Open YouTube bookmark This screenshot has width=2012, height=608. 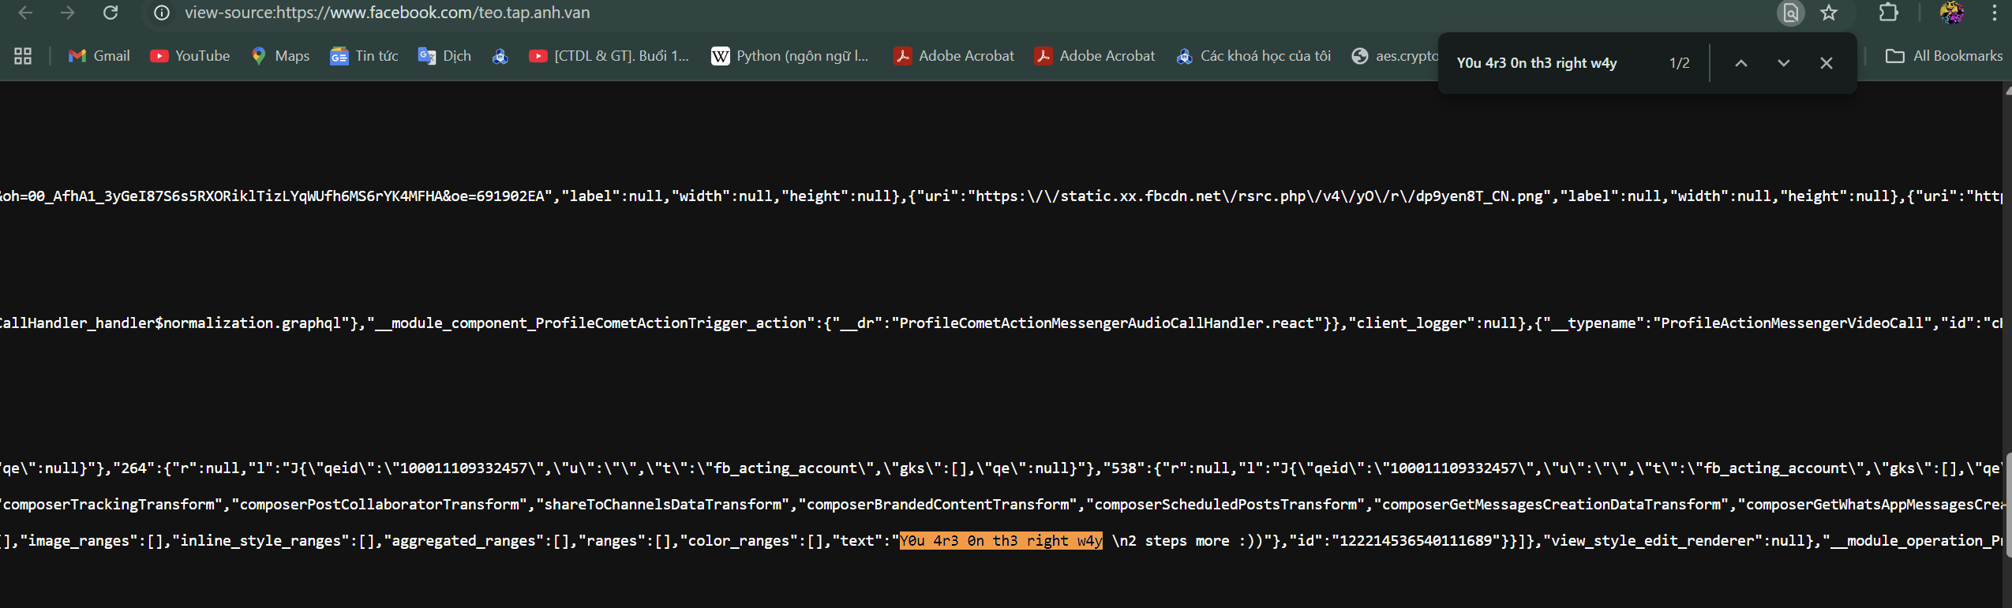pos(190,56)
